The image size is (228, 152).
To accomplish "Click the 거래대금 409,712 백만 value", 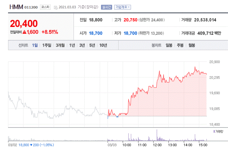I will (x=209, y=33).
